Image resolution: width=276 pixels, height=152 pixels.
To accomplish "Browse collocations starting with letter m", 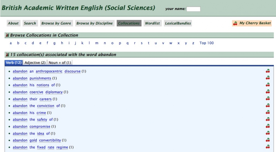I will tap(97, 43).
